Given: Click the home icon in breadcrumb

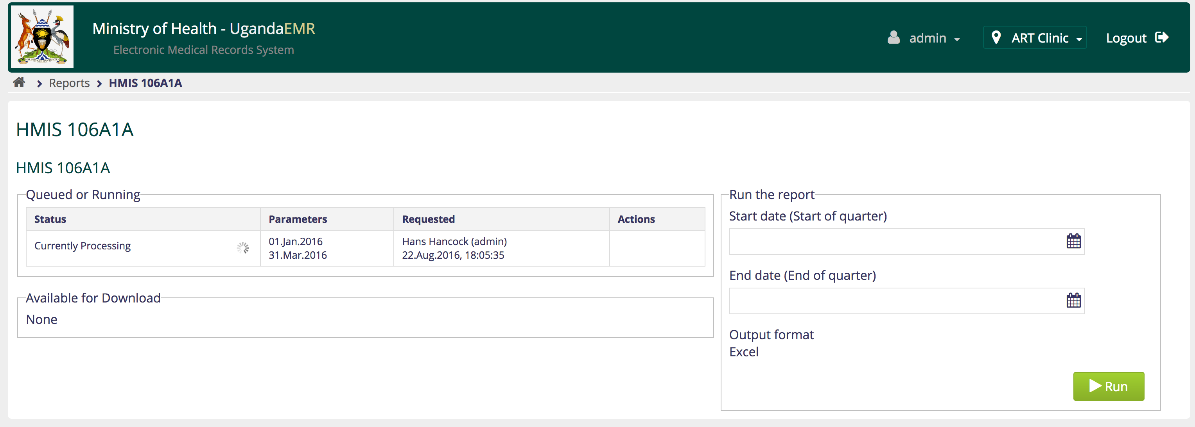Looking at the screenshot, I should 19,82.
